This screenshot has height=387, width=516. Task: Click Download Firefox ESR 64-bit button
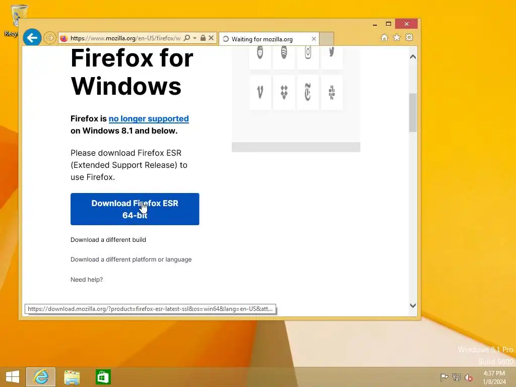135,209
